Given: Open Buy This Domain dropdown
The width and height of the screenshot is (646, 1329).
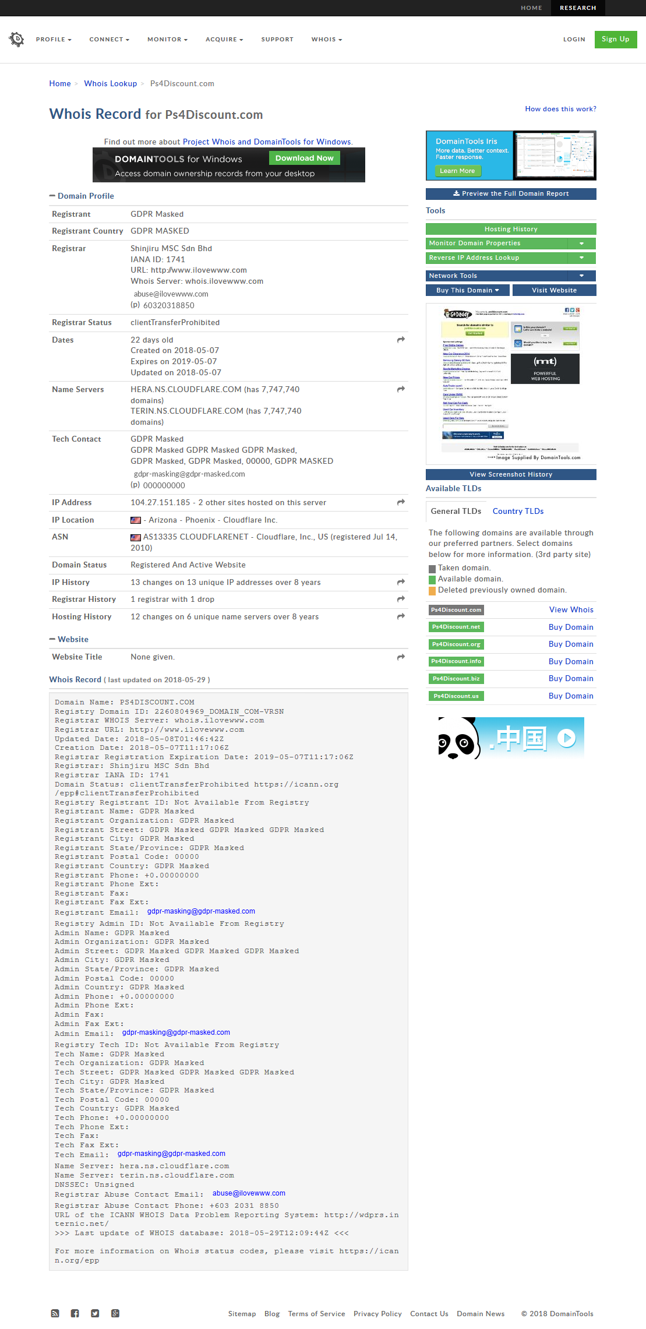Looking at the screenshot, I should pyautogui.click(x=468, y=290).
